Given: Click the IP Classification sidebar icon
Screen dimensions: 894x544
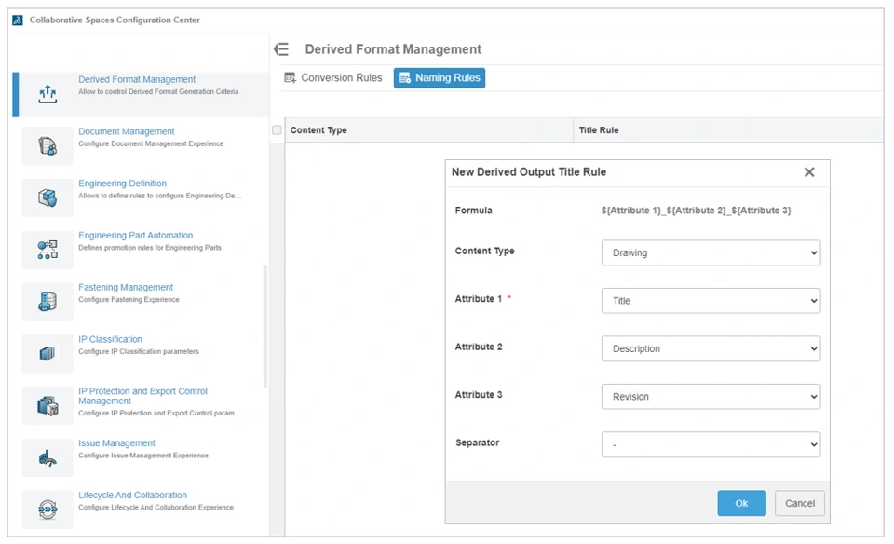Looking at the screenshot, I should pos(47,353).
